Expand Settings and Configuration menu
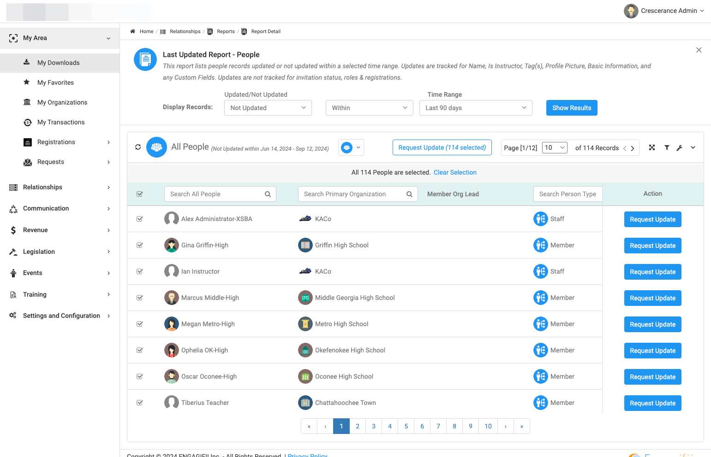This screenshot has width=711, height=457. click(x=60, y=316)
